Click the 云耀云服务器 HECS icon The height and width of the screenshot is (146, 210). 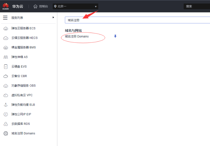pyautogui.click(x=6, y=38)
